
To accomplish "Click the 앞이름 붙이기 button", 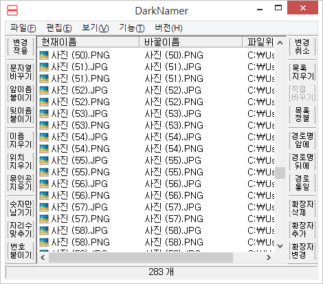I will coord(21,94).
